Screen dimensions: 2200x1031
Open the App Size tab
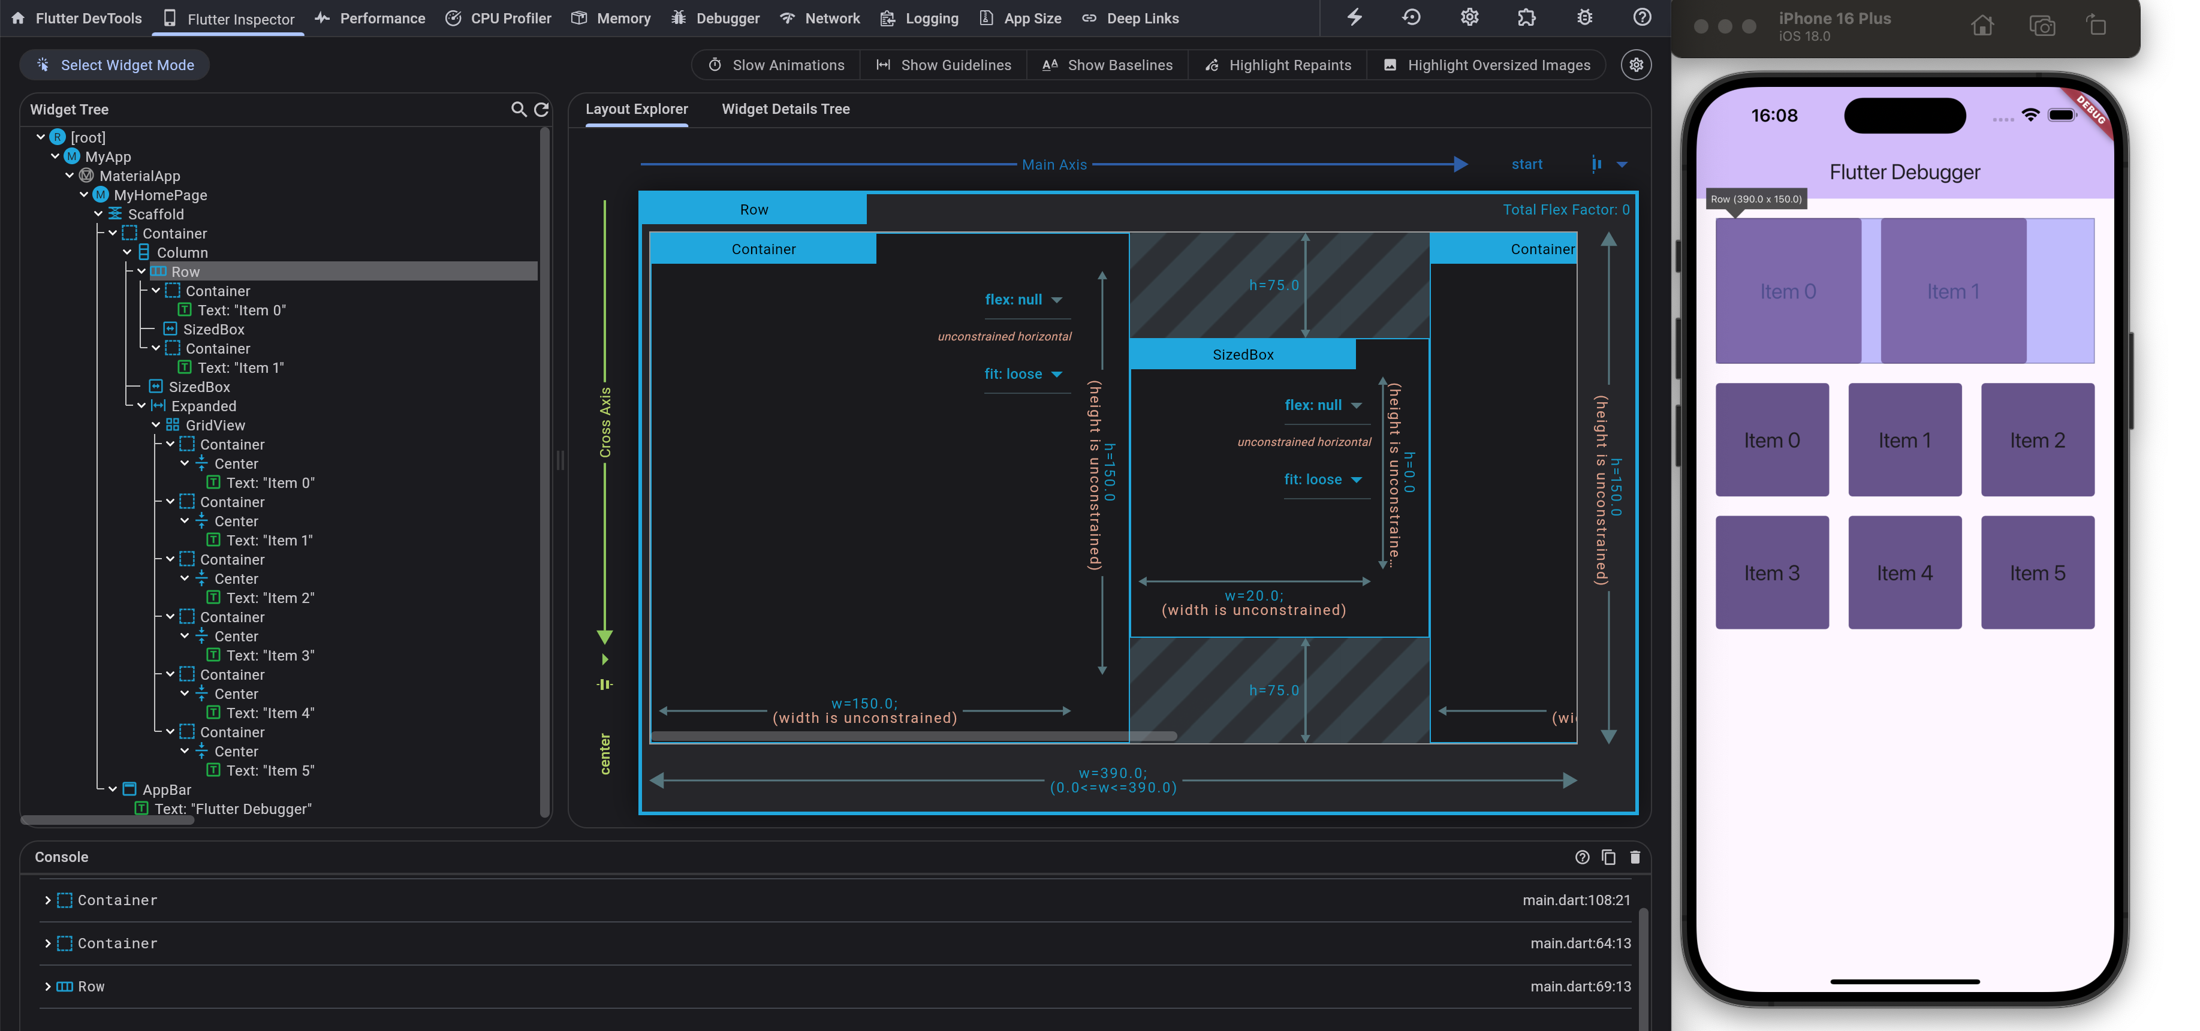click(x=1021, y=18)
